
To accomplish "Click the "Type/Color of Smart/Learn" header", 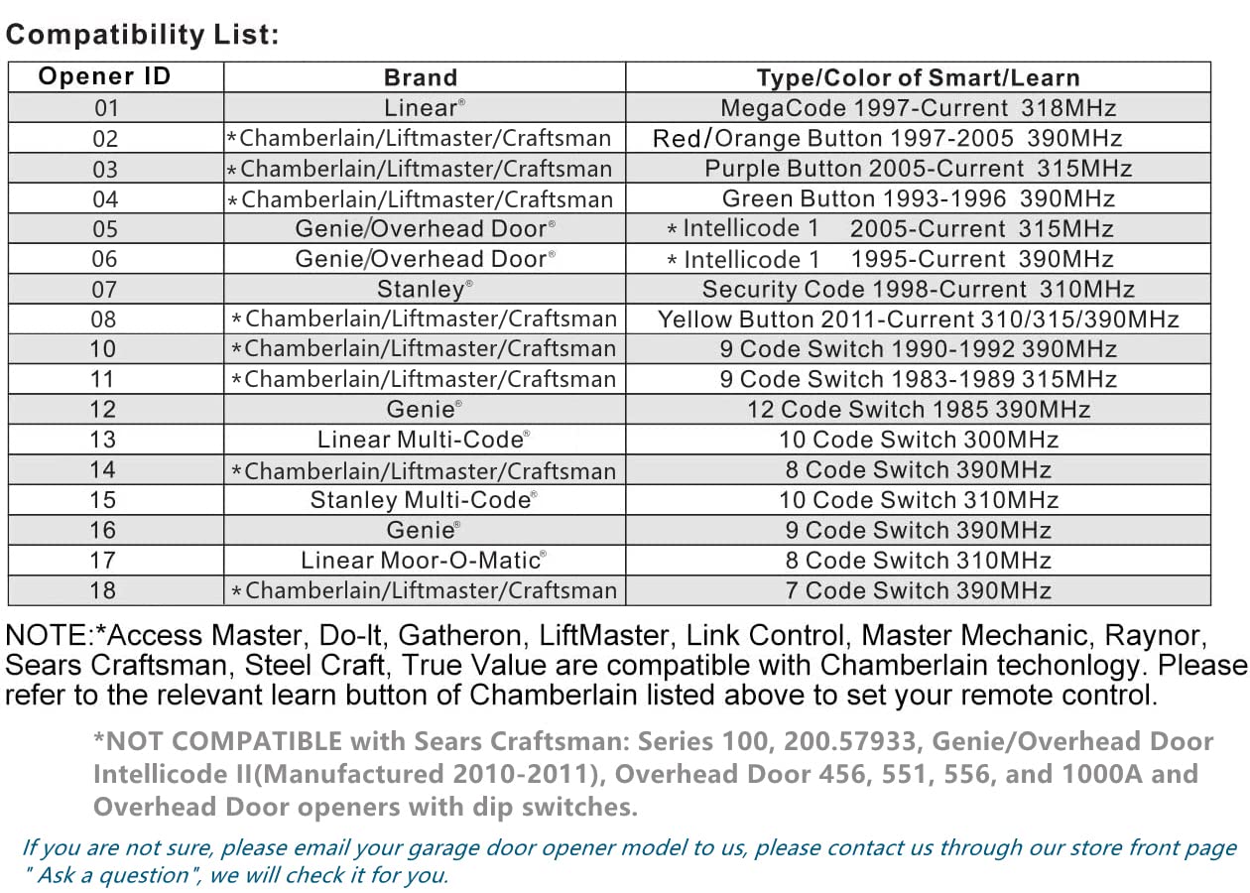I will (x=918, y=77).
